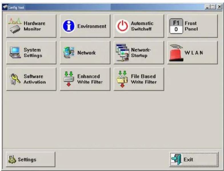Select the red WLAN beacon icon

pyautogui.click(x=176, y=53)
